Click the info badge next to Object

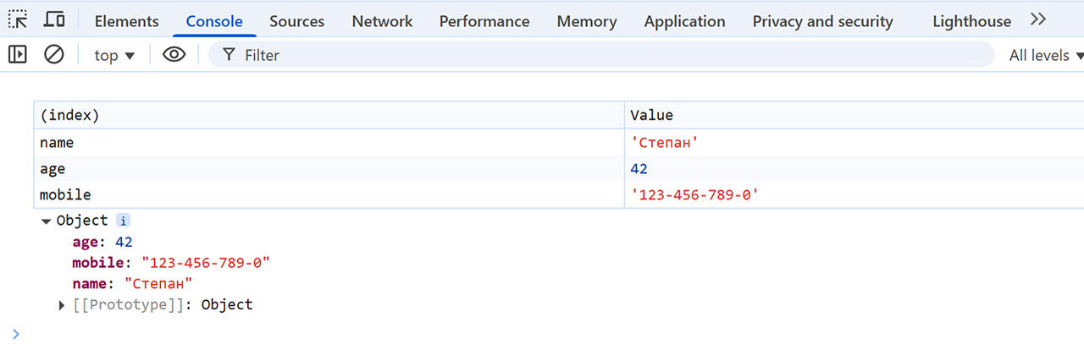[x=123, y=221]
